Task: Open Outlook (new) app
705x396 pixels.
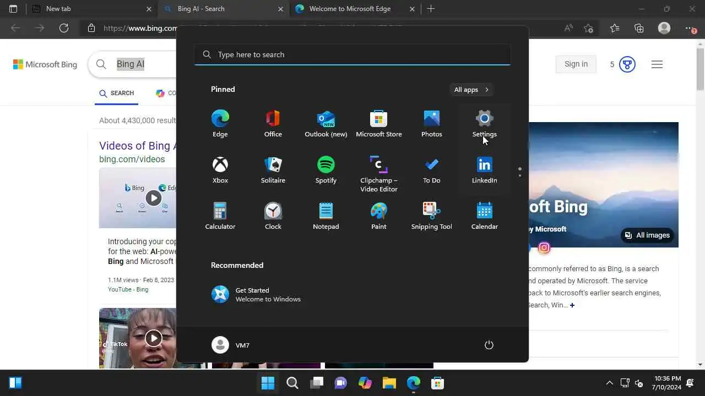Action: [326, 124]
